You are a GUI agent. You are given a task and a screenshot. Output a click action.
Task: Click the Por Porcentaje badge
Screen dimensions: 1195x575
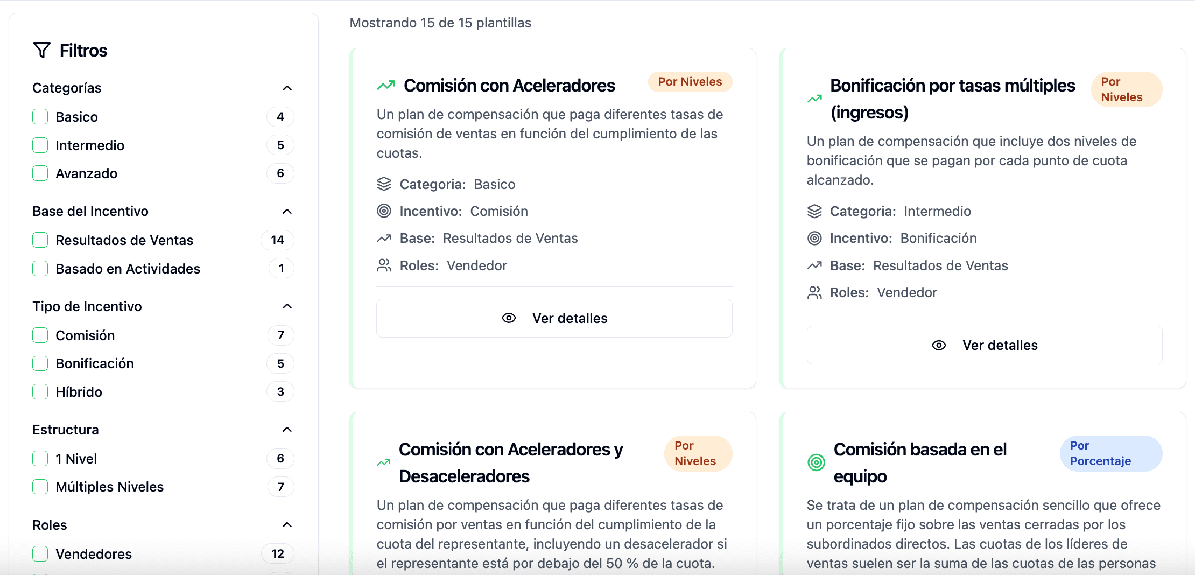coord(1111,453)
